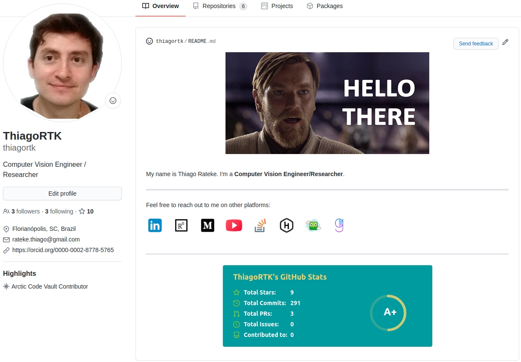Click the ThiagoRTK display name heading
This screenshot has height=362, width=521.
(x=32, y=136)
